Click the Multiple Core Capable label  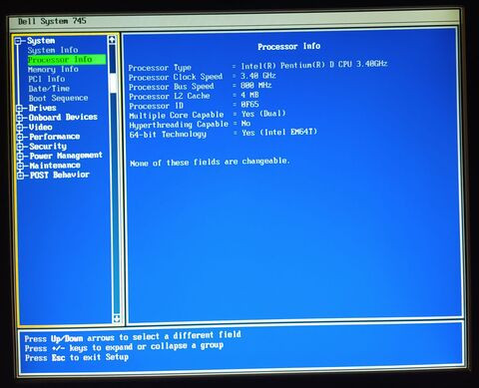177,116
